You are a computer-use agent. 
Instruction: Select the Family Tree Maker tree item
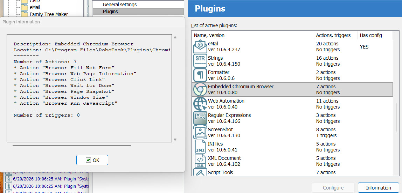pos(49,14)
